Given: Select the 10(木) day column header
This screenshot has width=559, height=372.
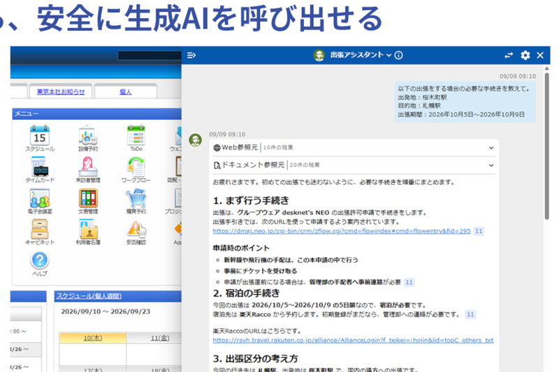Looking at the screenshot, I should 93,338.
